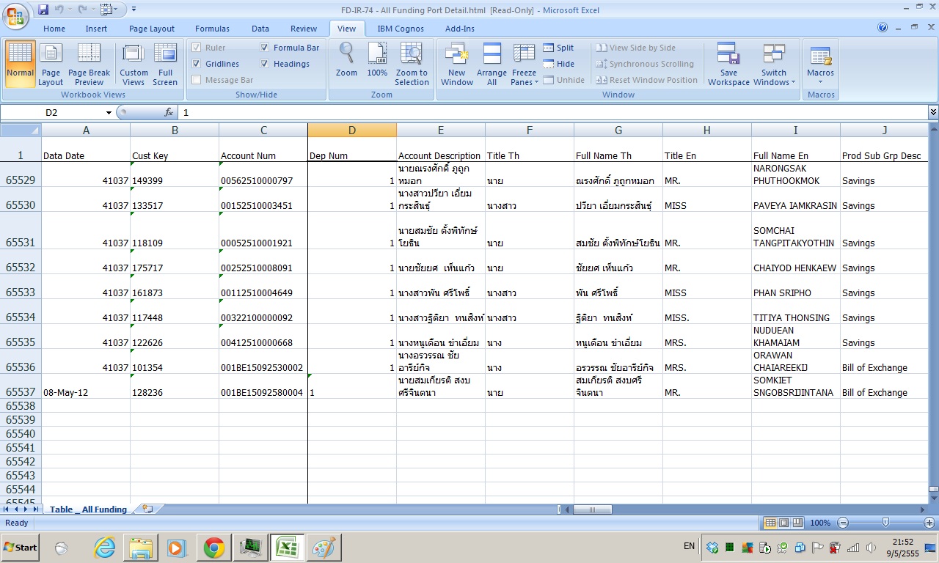The width and height of the screenshot is (939, 563).
Task: Open Google Chrome from taskbar
Action: pyautogui.click(x=214, y=548)
